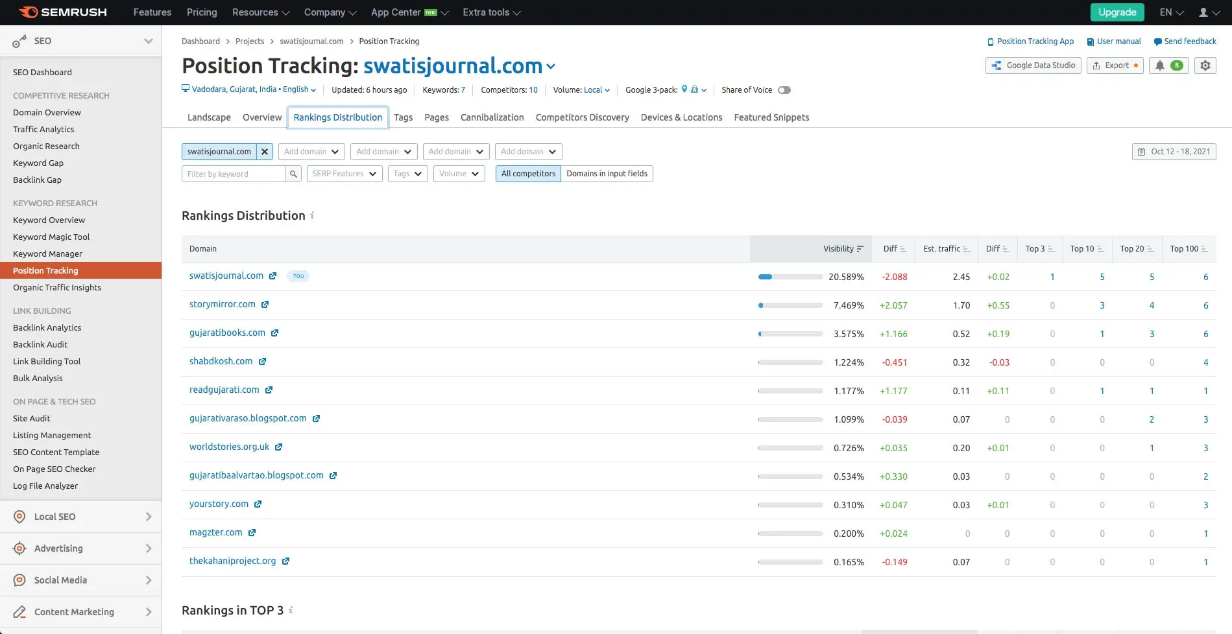Expand the Advertising sidebar section
Viewport: 1232px width, 634px height.
pyautogui.click(x=80, y=548)
